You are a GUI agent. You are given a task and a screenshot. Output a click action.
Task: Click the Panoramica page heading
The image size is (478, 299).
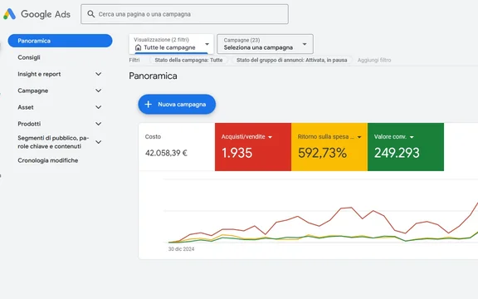[x=153, y=76]
